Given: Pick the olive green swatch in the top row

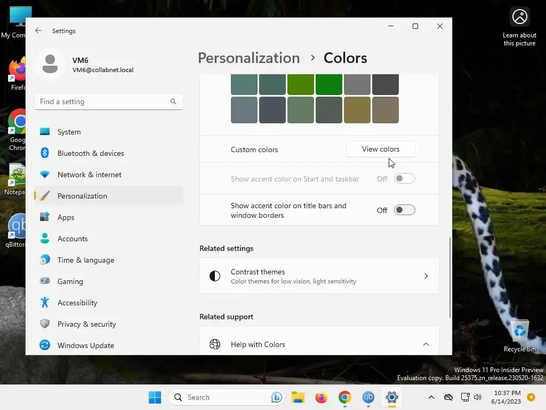Looking at the screenshot, I should pyautogui.click(x=301, y=84).
